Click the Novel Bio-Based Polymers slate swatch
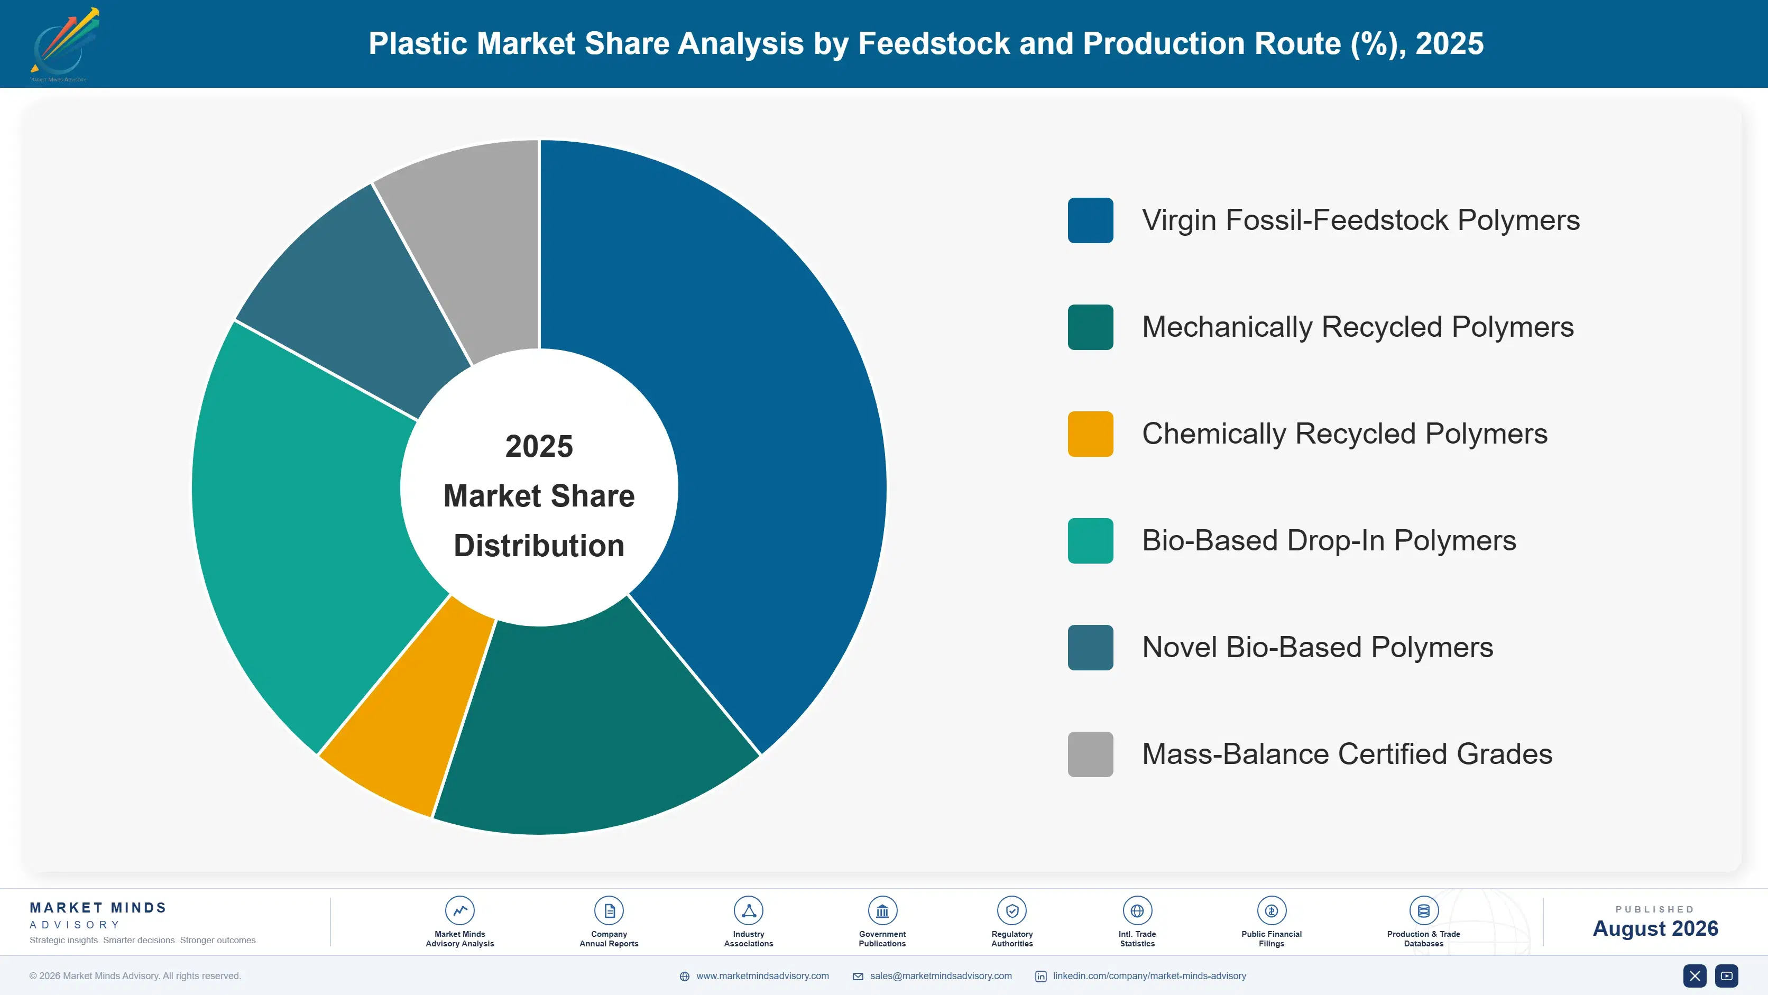 pos(1090,648)
